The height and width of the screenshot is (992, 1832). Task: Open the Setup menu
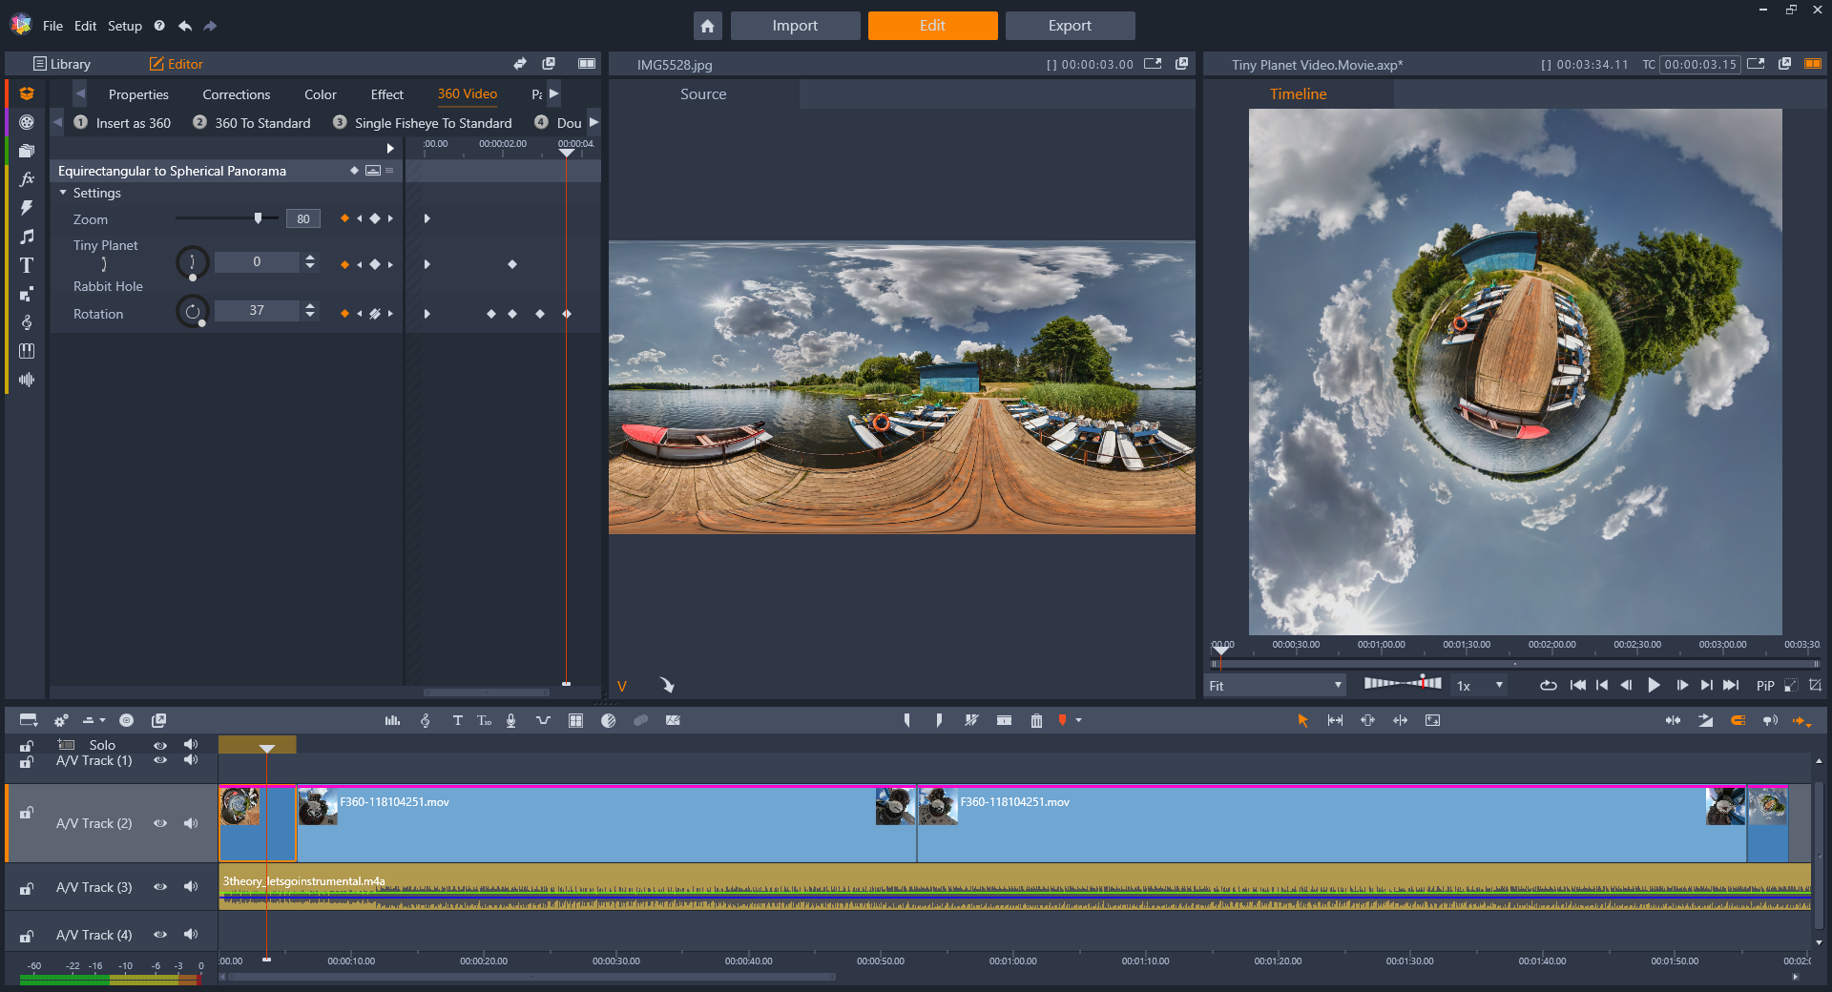tap(124, 26)
